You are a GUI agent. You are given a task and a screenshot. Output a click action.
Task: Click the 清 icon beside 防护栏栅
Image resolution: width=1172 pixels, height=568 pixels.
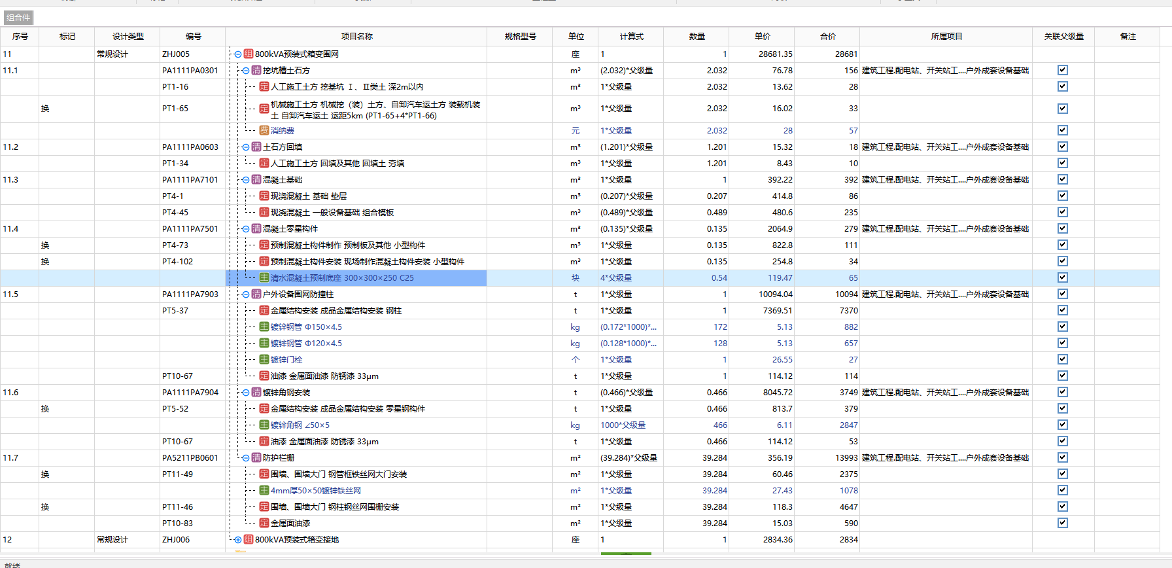[x=256, y=458]
